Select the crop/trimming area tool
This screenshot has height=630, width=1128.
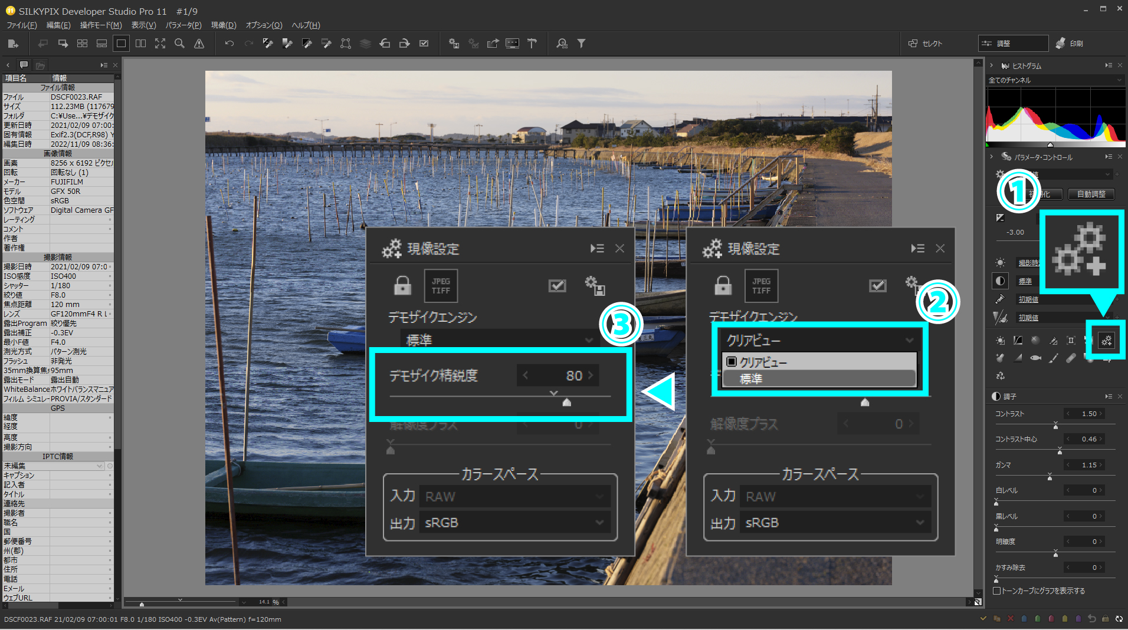click(346, 44)
